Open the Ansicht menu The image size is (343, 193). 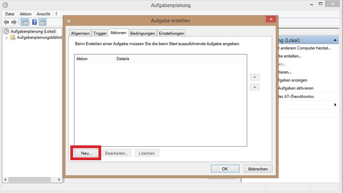44,14
